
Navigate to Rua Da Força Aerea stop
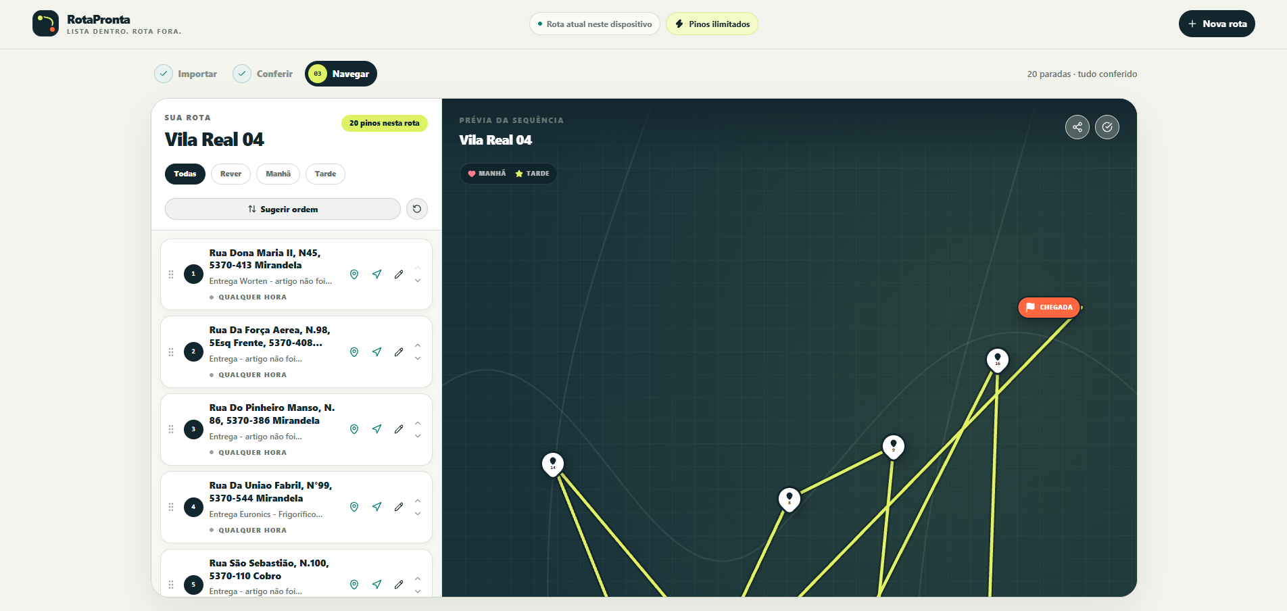click(377, 352)
